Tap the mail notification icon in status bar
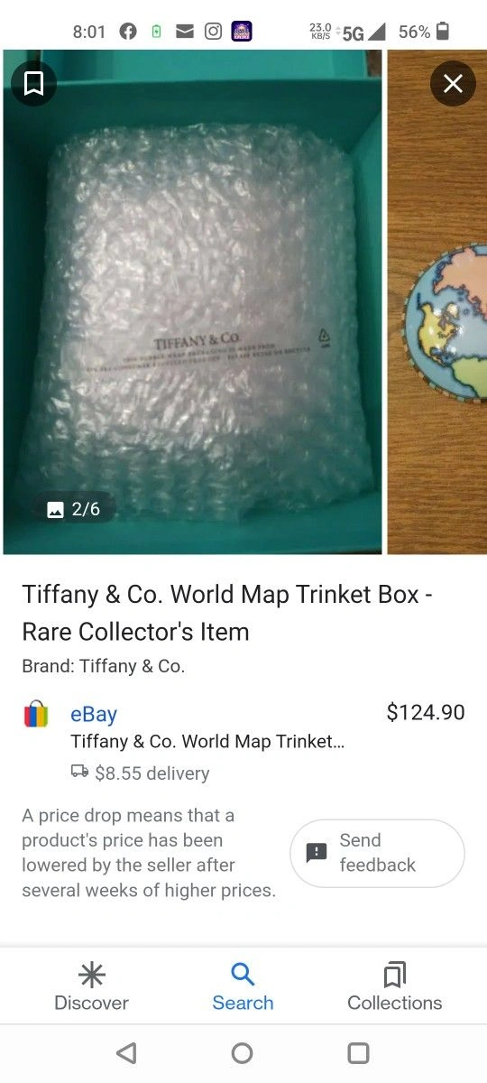 coord(185,32)
